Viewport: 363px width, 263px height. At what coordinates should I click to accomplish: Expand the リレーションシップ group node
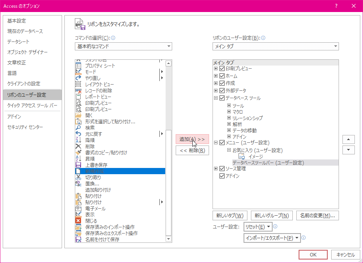point(229,118)
